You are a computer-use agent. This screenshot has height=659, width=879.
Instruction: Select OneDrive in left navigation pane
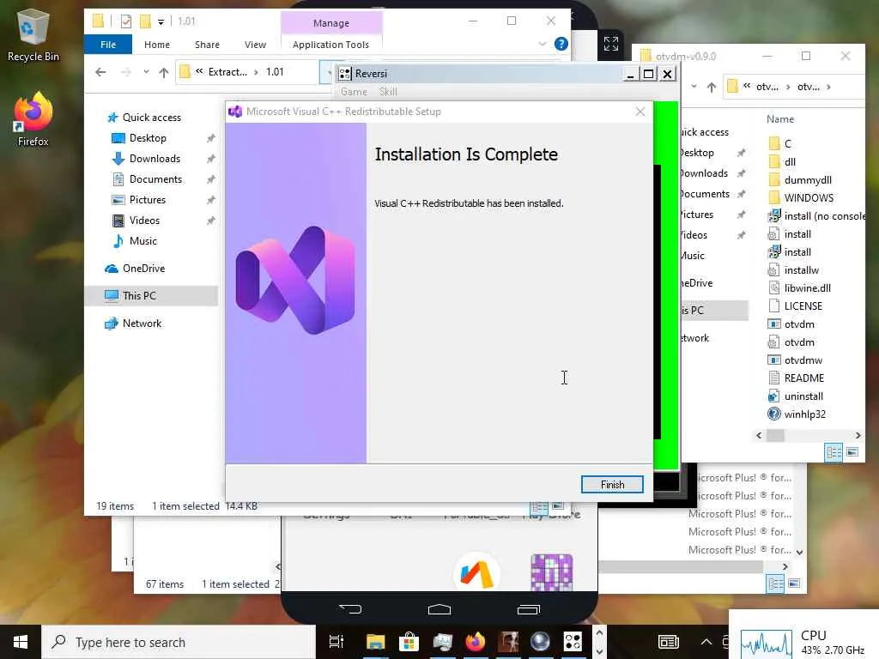point(143,269)
